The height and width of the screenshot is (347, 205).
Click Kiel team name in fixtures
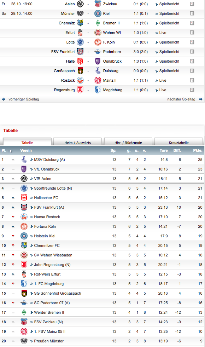106,13
